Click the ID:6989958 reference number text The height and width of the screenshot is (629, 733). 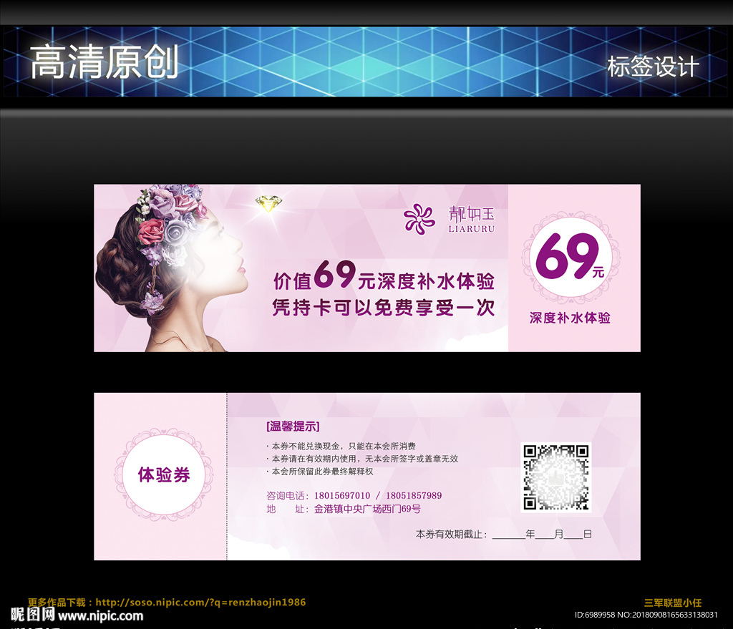[646, 615]
